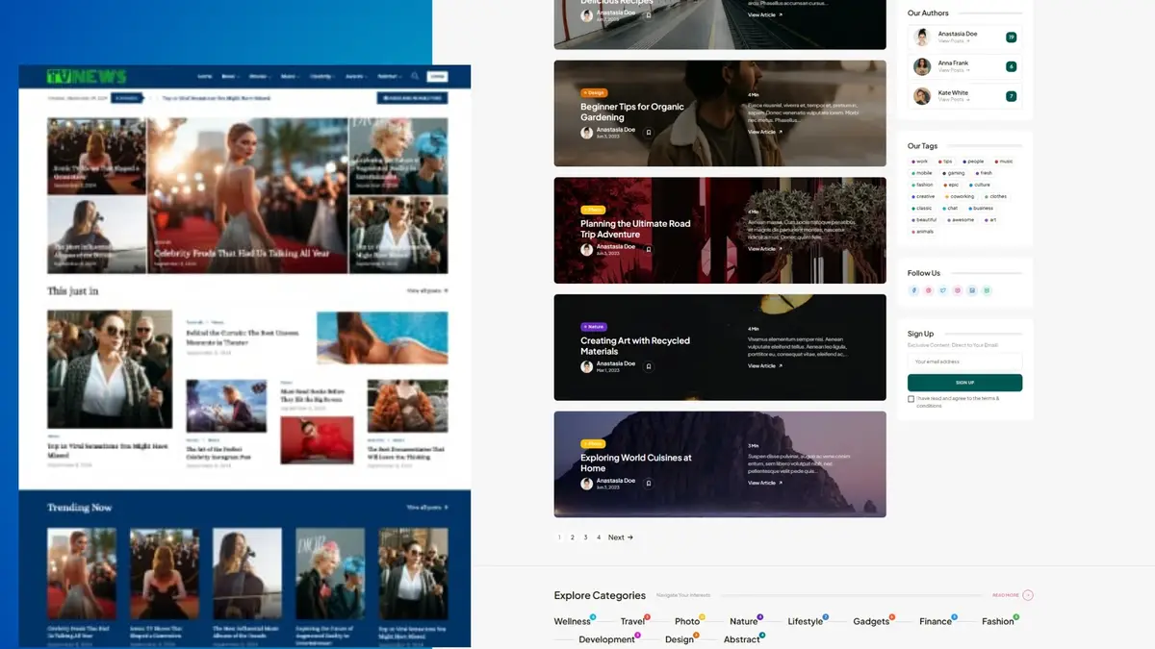Click post count badge beside Anastasia Doe

1012,37
